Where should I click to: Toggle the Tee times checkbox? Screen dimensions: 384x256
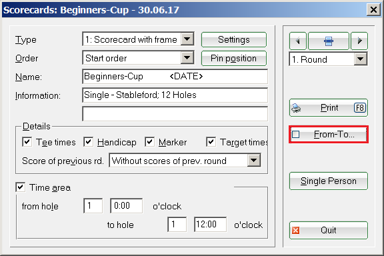coord(27,142)
